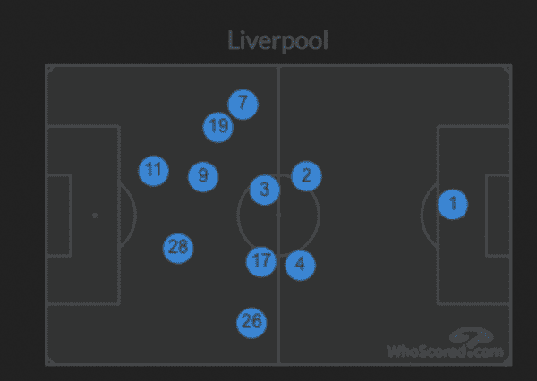Click goalkeeper marker number 1
This screenshot has width=537, height=381.
pos(453,205)
